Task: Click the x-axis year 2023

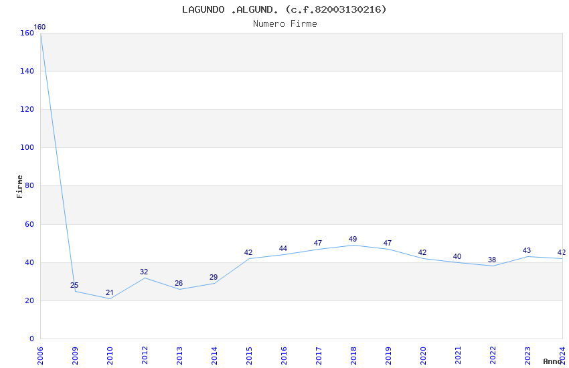Action: tap(528, 355)
